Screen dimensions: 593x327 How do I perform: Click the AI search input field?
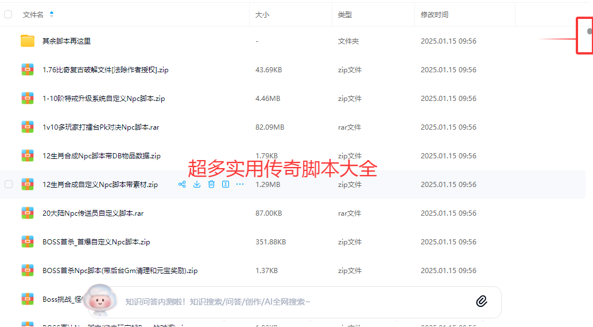point(287,302)
